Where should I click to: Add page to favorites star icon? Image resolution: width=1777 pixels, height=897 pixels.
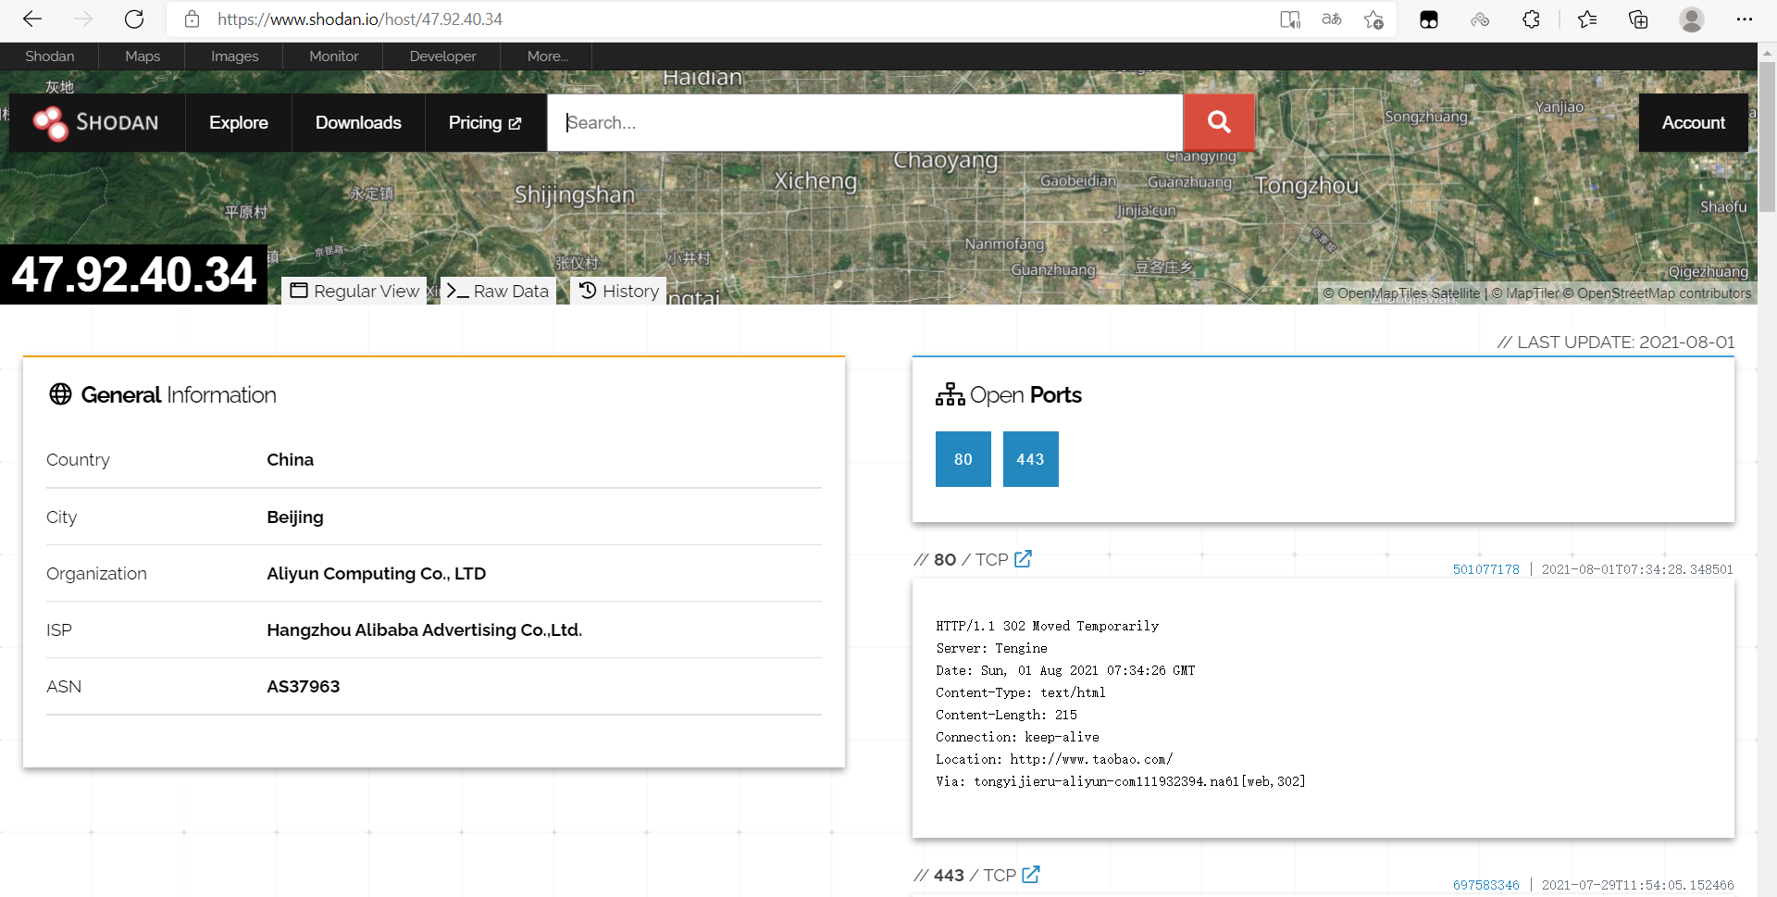click(x=1373, y=19)
